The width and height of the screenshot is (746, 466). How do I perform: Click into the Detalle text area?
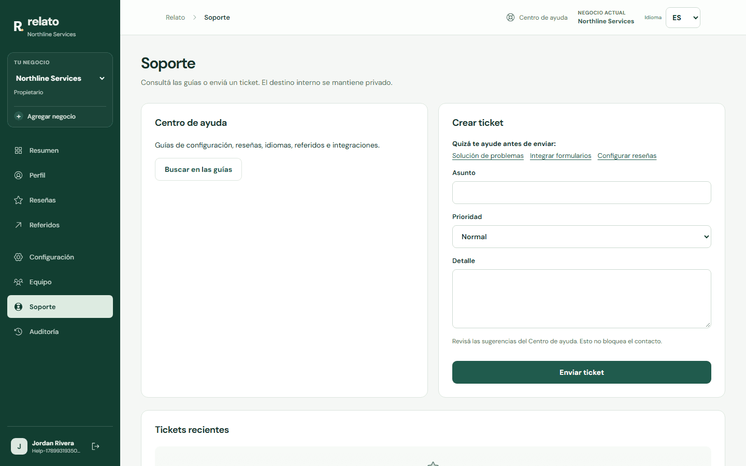point(582,299)
